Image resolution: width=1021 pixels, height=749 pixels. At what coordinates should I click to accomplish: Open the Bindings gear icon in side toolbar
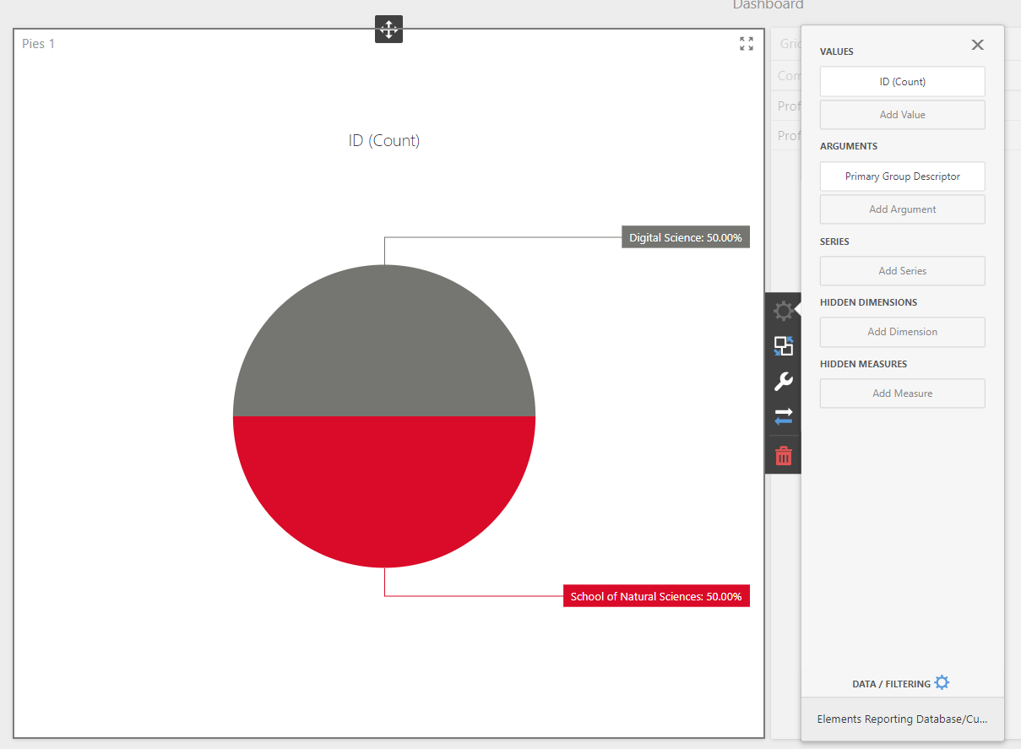click(x=783, y=311)
